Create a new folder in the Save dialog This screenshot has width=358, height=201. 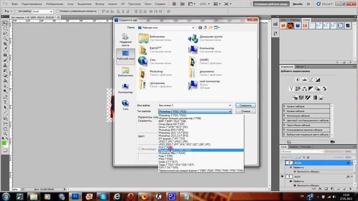[210, 27]
